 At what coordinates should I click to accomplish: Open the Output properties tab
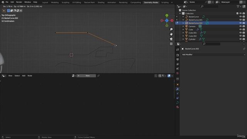click(178, 60)
